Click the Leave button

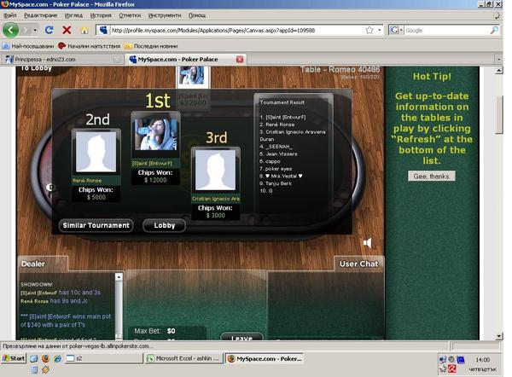pos(241,338)
